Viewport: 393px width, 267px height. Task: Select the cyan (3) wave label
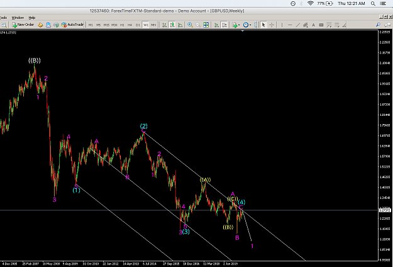coord(185,232)
